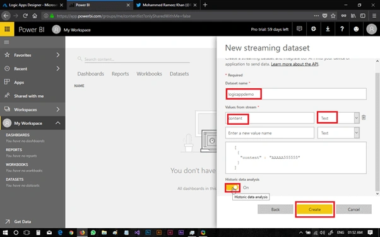The height and width of the screenshot is (237, 380).
Task: Go back in browser history
Action: pyautogui.click(x=6, y=16)
